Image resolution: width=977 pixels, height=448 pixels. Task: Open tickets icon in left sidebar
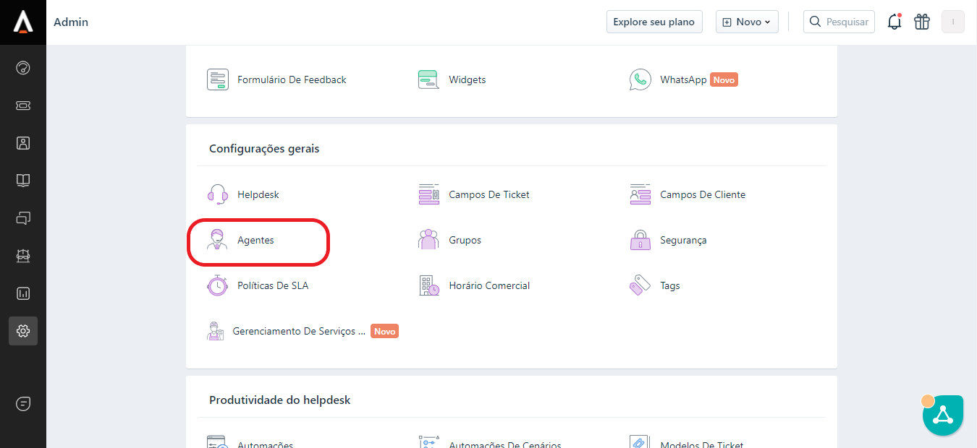click(x=23, y=105)
